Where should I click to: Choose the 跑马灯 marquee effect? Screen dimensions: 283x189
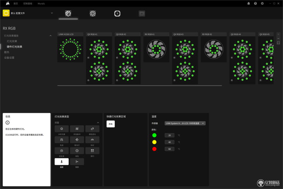[x=77, y=140]
